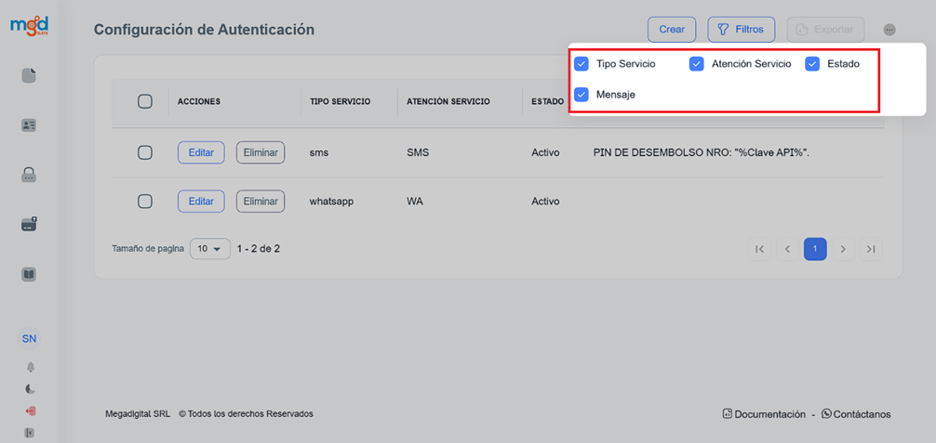The width and height of the screenshot is (936, 443).
Task: Open the open book icon in sidebar
Action: click(x=29, y=275)
